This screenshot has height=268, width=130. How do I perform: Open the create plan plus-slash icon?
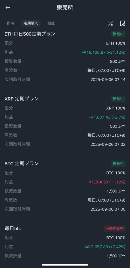pyautogui.click(x=110, y=23)
